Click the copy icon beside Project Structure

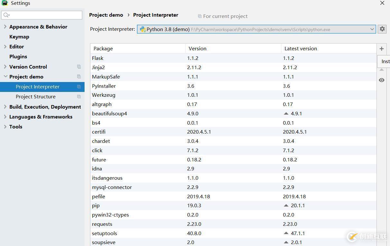pyautogui.click(x=79, y=96)
